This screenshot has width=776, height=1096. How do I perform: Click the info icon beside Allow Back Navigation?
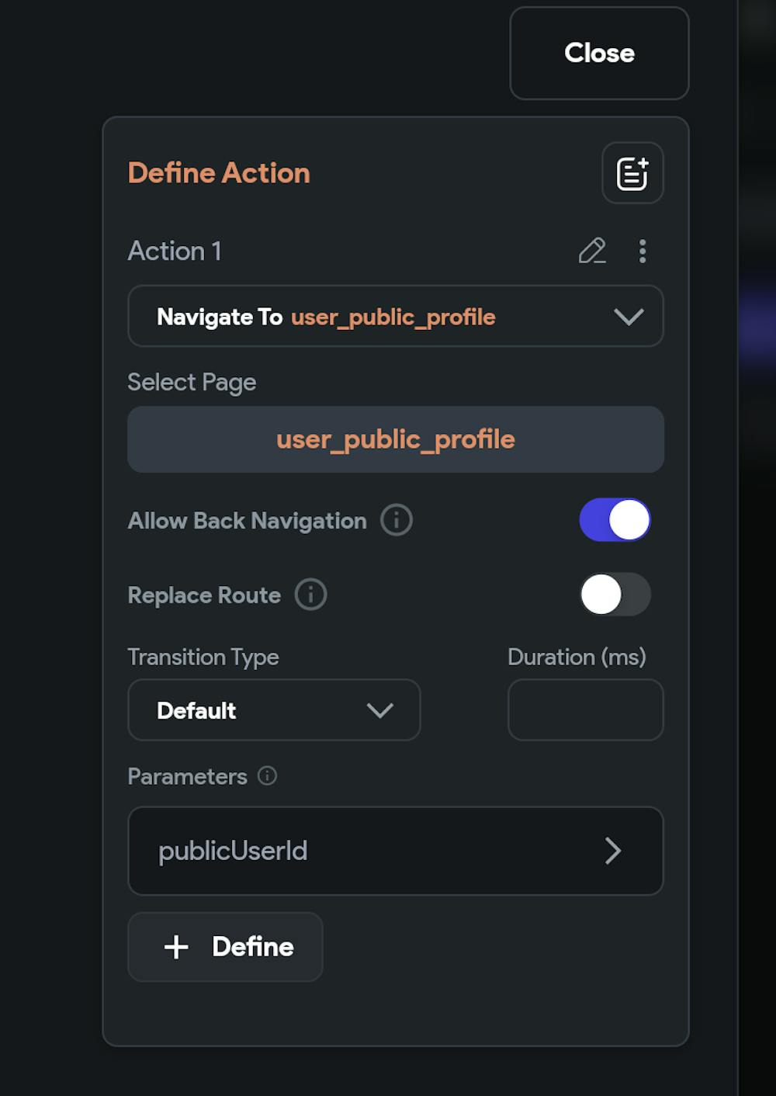(x=397, y=520)
